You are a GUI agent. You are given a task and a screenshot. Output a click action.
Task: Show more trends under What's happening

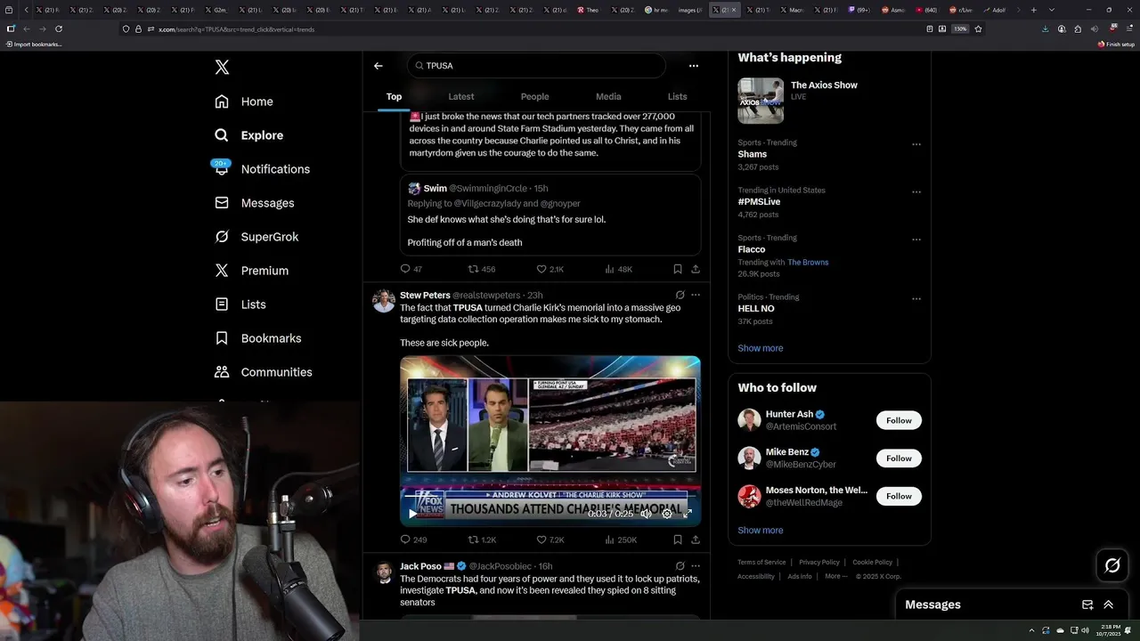pos(761,348)
